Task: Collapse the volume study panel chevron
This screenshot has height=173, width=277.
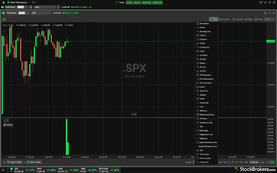Action: pos(5,120)
